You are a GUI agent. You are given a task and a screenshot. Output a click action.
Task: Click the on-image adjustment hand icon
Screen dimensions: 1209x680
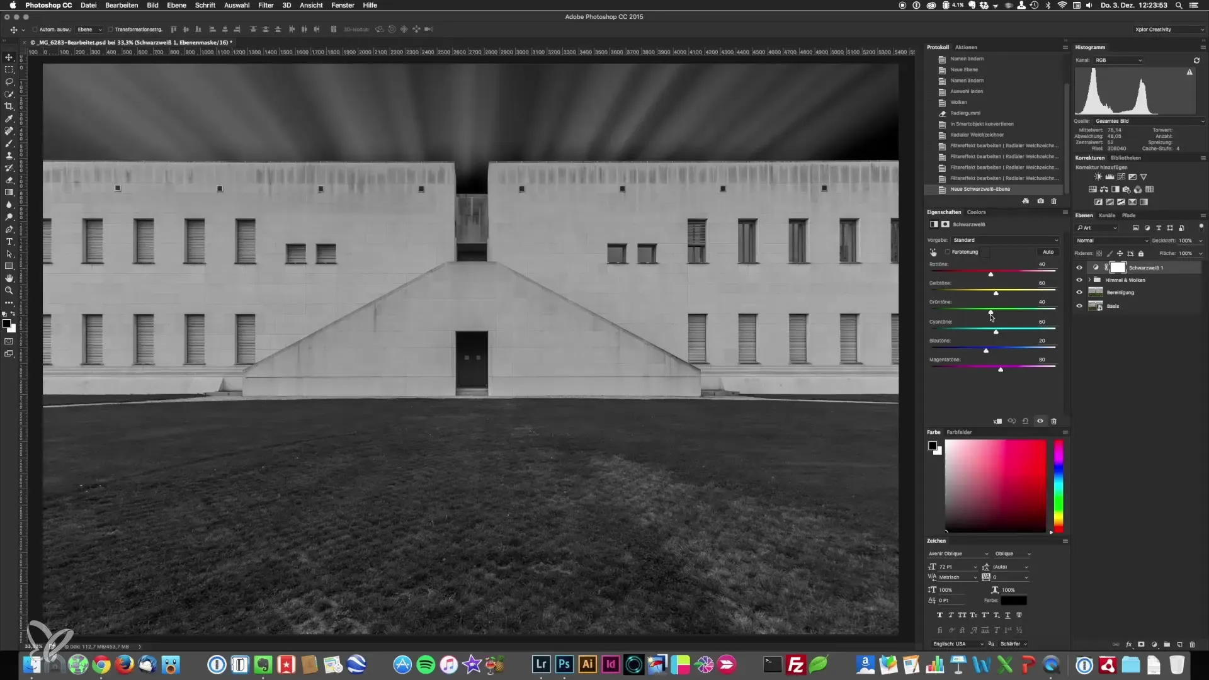pos(933,252)
